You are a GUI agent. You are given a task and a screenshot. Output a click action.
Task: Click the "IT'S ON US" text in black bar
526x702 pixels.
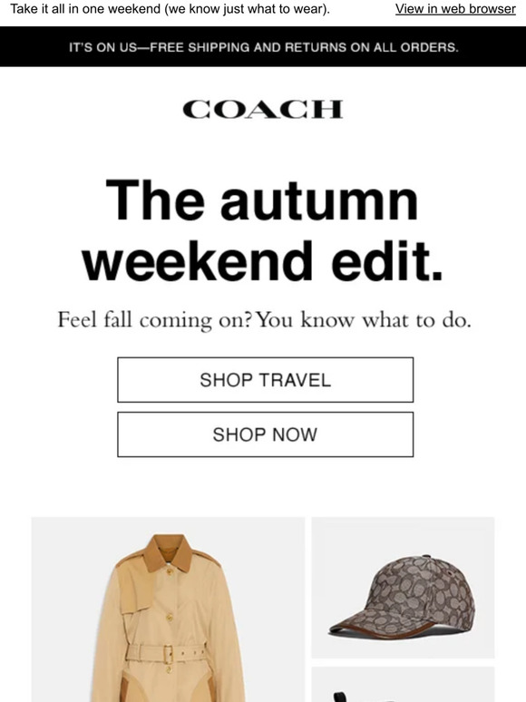(x=102, y=47)
